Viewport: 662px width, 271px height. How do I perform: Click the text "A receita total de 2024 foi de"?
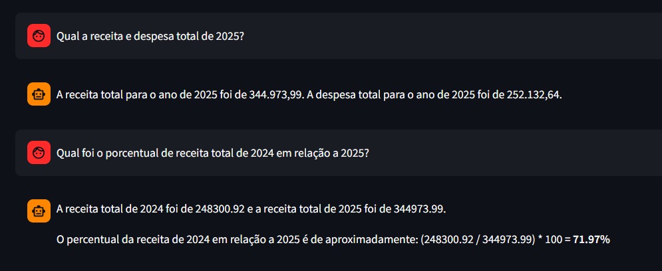click(x=125, y=209)
